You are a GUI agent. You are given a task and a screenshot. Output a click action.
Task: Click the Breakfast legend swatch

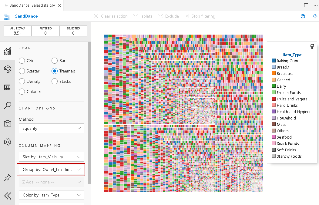click(274, 73)
